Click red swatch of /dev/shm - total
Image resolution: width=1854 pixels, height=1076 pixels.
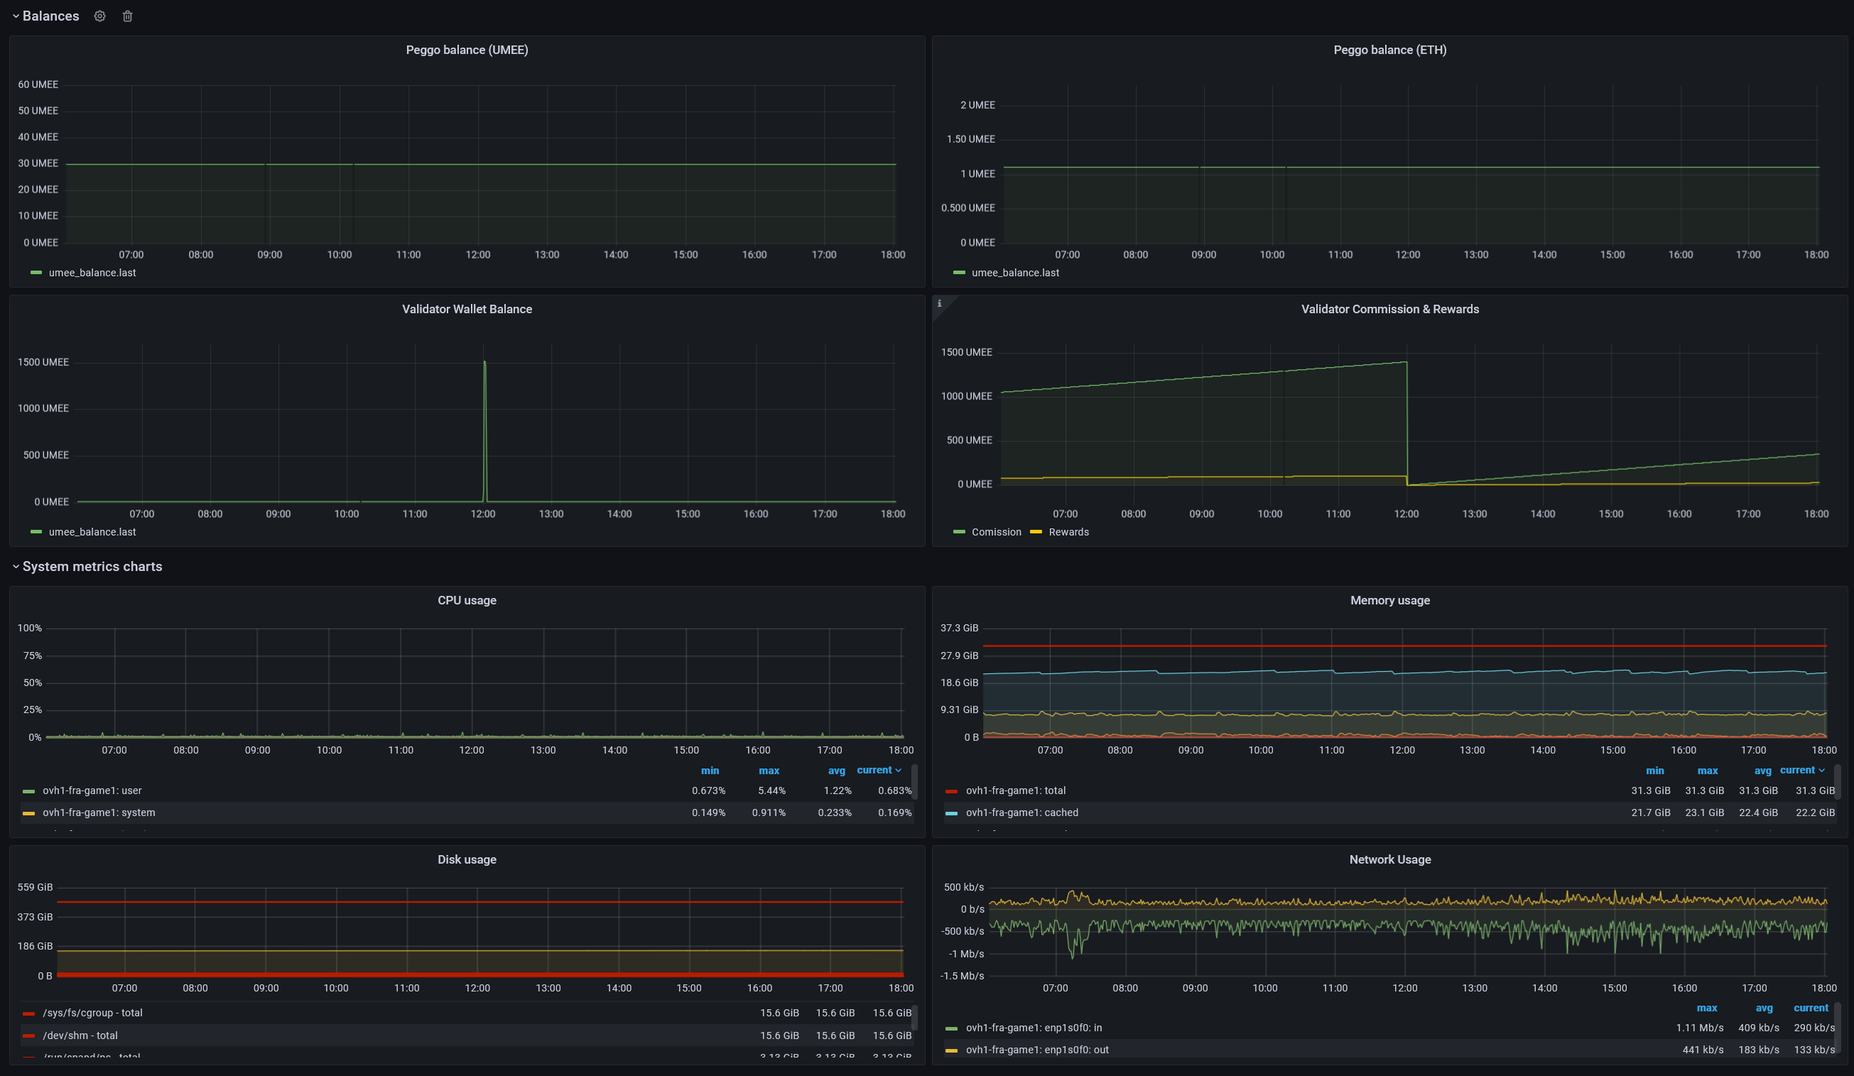coord(28,1036)
